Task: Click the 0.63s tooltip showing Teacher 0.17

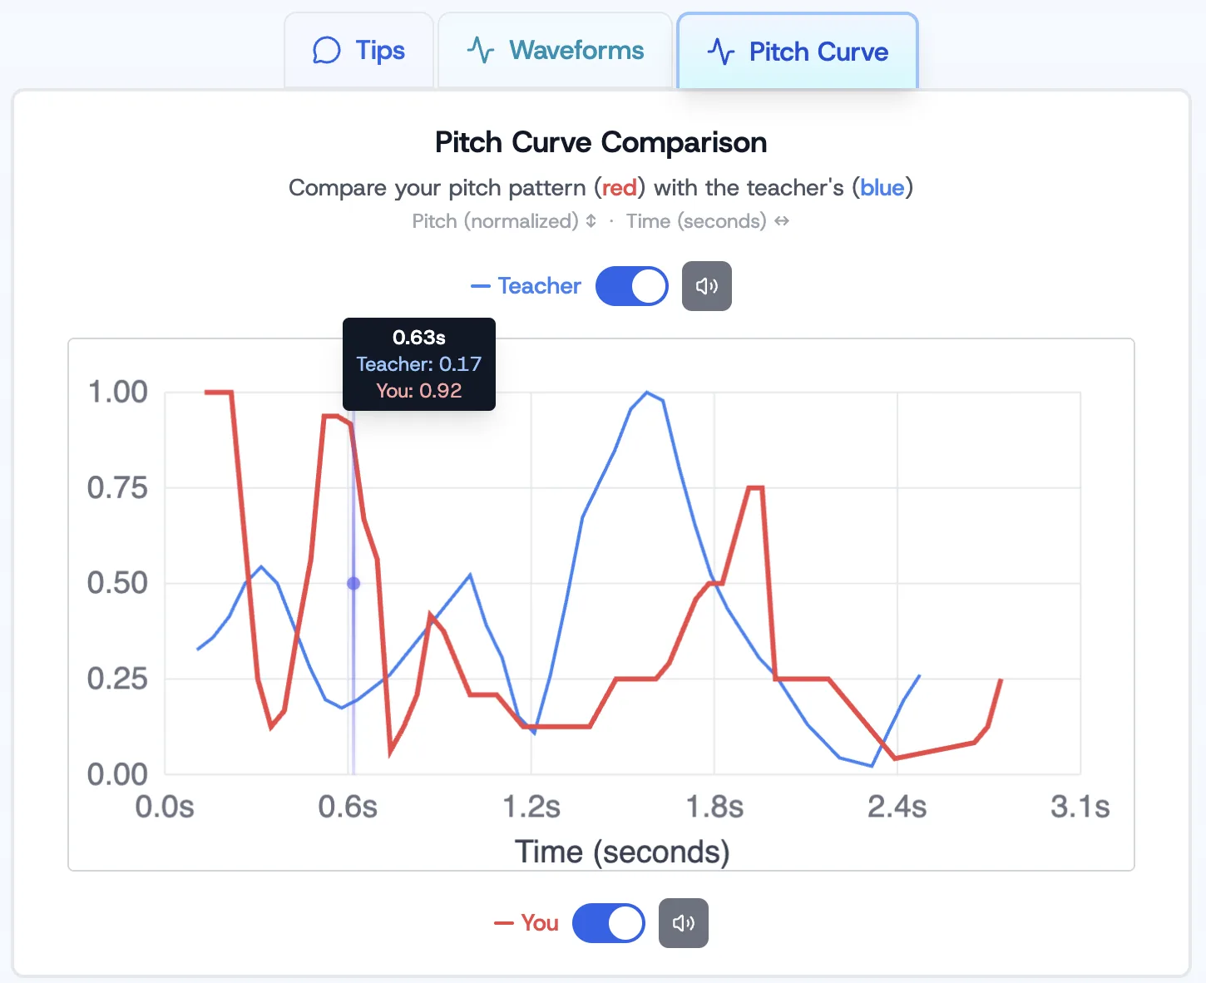Action: coord(418,364)
